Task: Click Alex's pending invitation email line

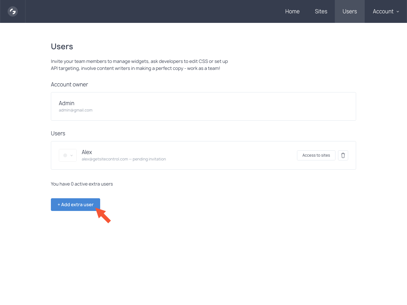Action: coord(124,159)
